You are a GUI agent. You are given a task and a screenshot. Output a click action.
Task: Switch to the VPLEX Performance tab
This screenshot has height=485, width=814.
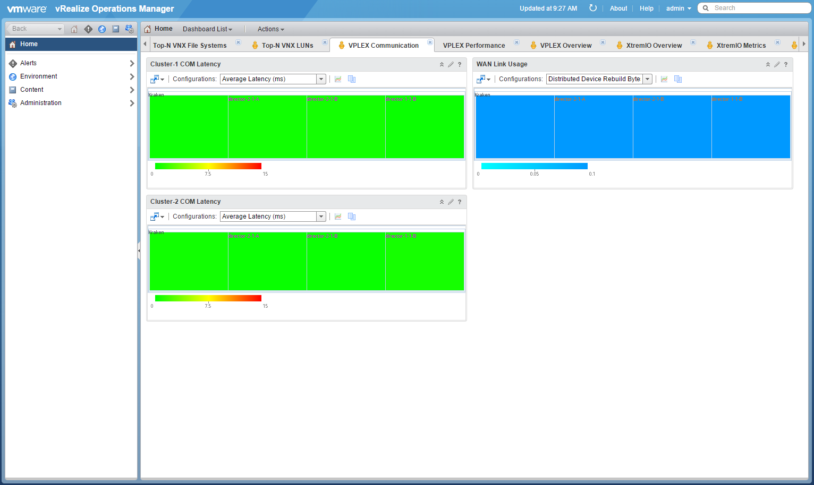point(474,46)
